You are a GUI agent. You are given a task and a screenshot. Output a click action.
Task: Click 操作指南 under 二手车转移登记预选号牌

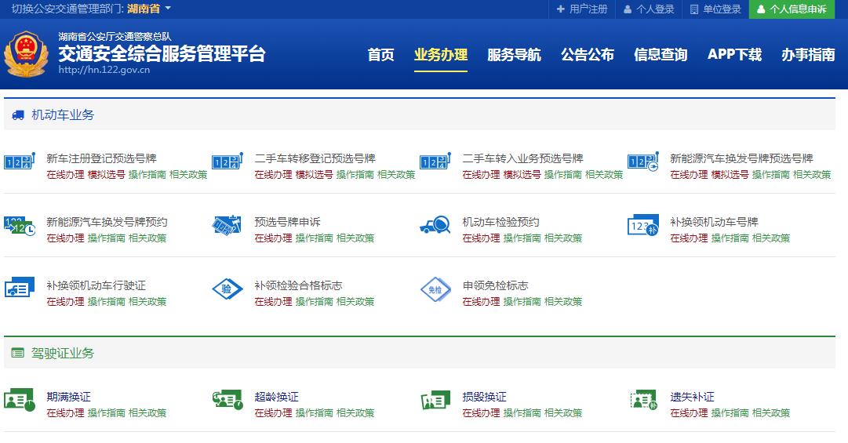click(355, 175)
